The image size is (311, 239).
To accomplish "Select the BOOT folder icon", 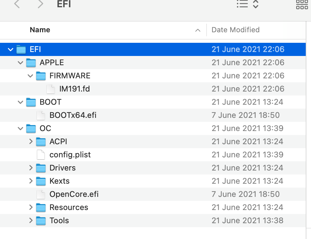I will tap(31, 102).
